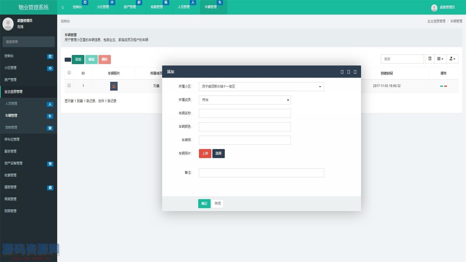
Task: Open the 所属小区 dropdown
Action: [x=261, y=86]
